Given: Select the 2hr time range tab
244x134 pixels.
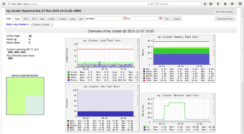Looking at the screenshot, I should 26,19.
